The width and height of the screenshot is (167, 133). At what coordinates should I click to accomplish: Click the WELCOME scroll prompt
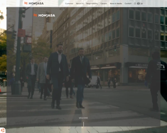tap(83, 118)
